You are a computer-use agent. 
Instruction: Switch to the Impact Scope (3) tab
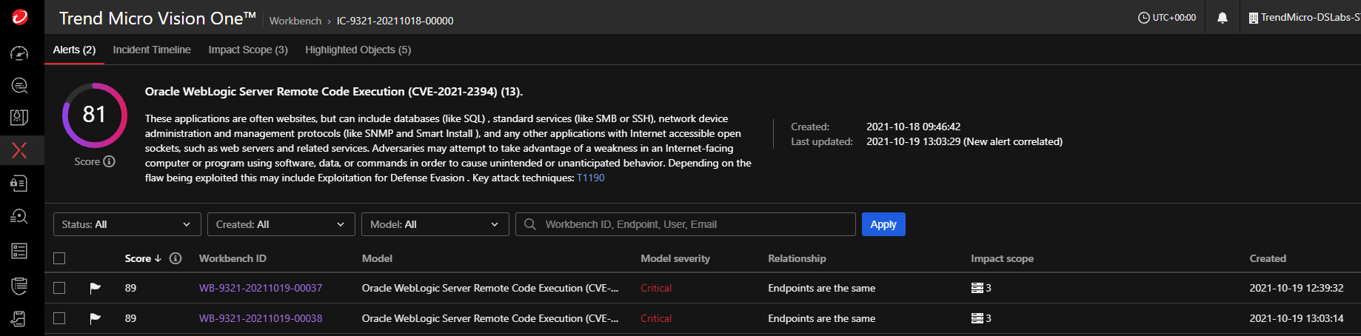(248, 50)
